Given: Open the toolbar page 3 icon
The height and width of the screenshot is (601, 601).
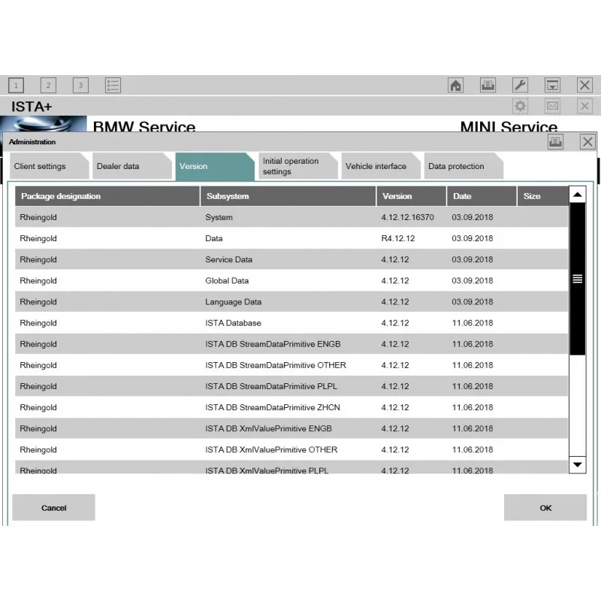Looking at the screenshot, I should pos(80,85).
